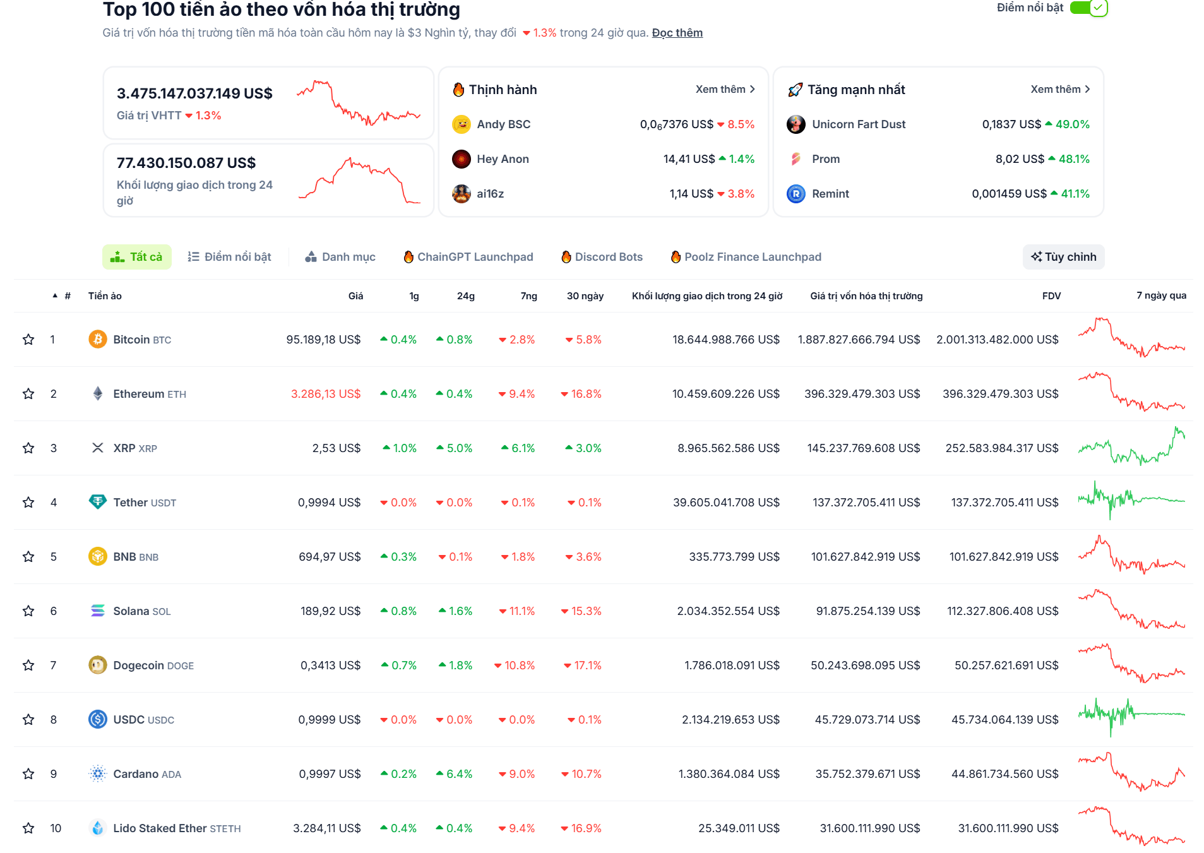This screenshot has height=853, width=1204.
Task: Click the Remint token icon
Action: pyautogui.click(x=796, y=194)
